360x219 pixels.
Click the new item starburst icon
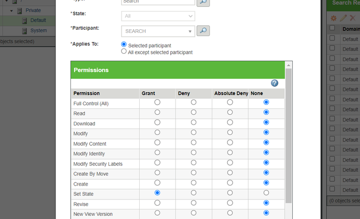point(333,18)
